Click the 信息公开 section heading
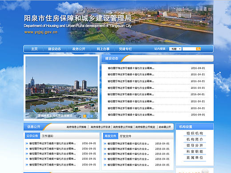Image resolution: width=231 pixels, height=173 pixels. 34,127
